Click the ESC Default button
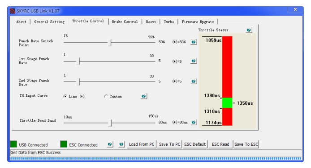 click(195, 144)
